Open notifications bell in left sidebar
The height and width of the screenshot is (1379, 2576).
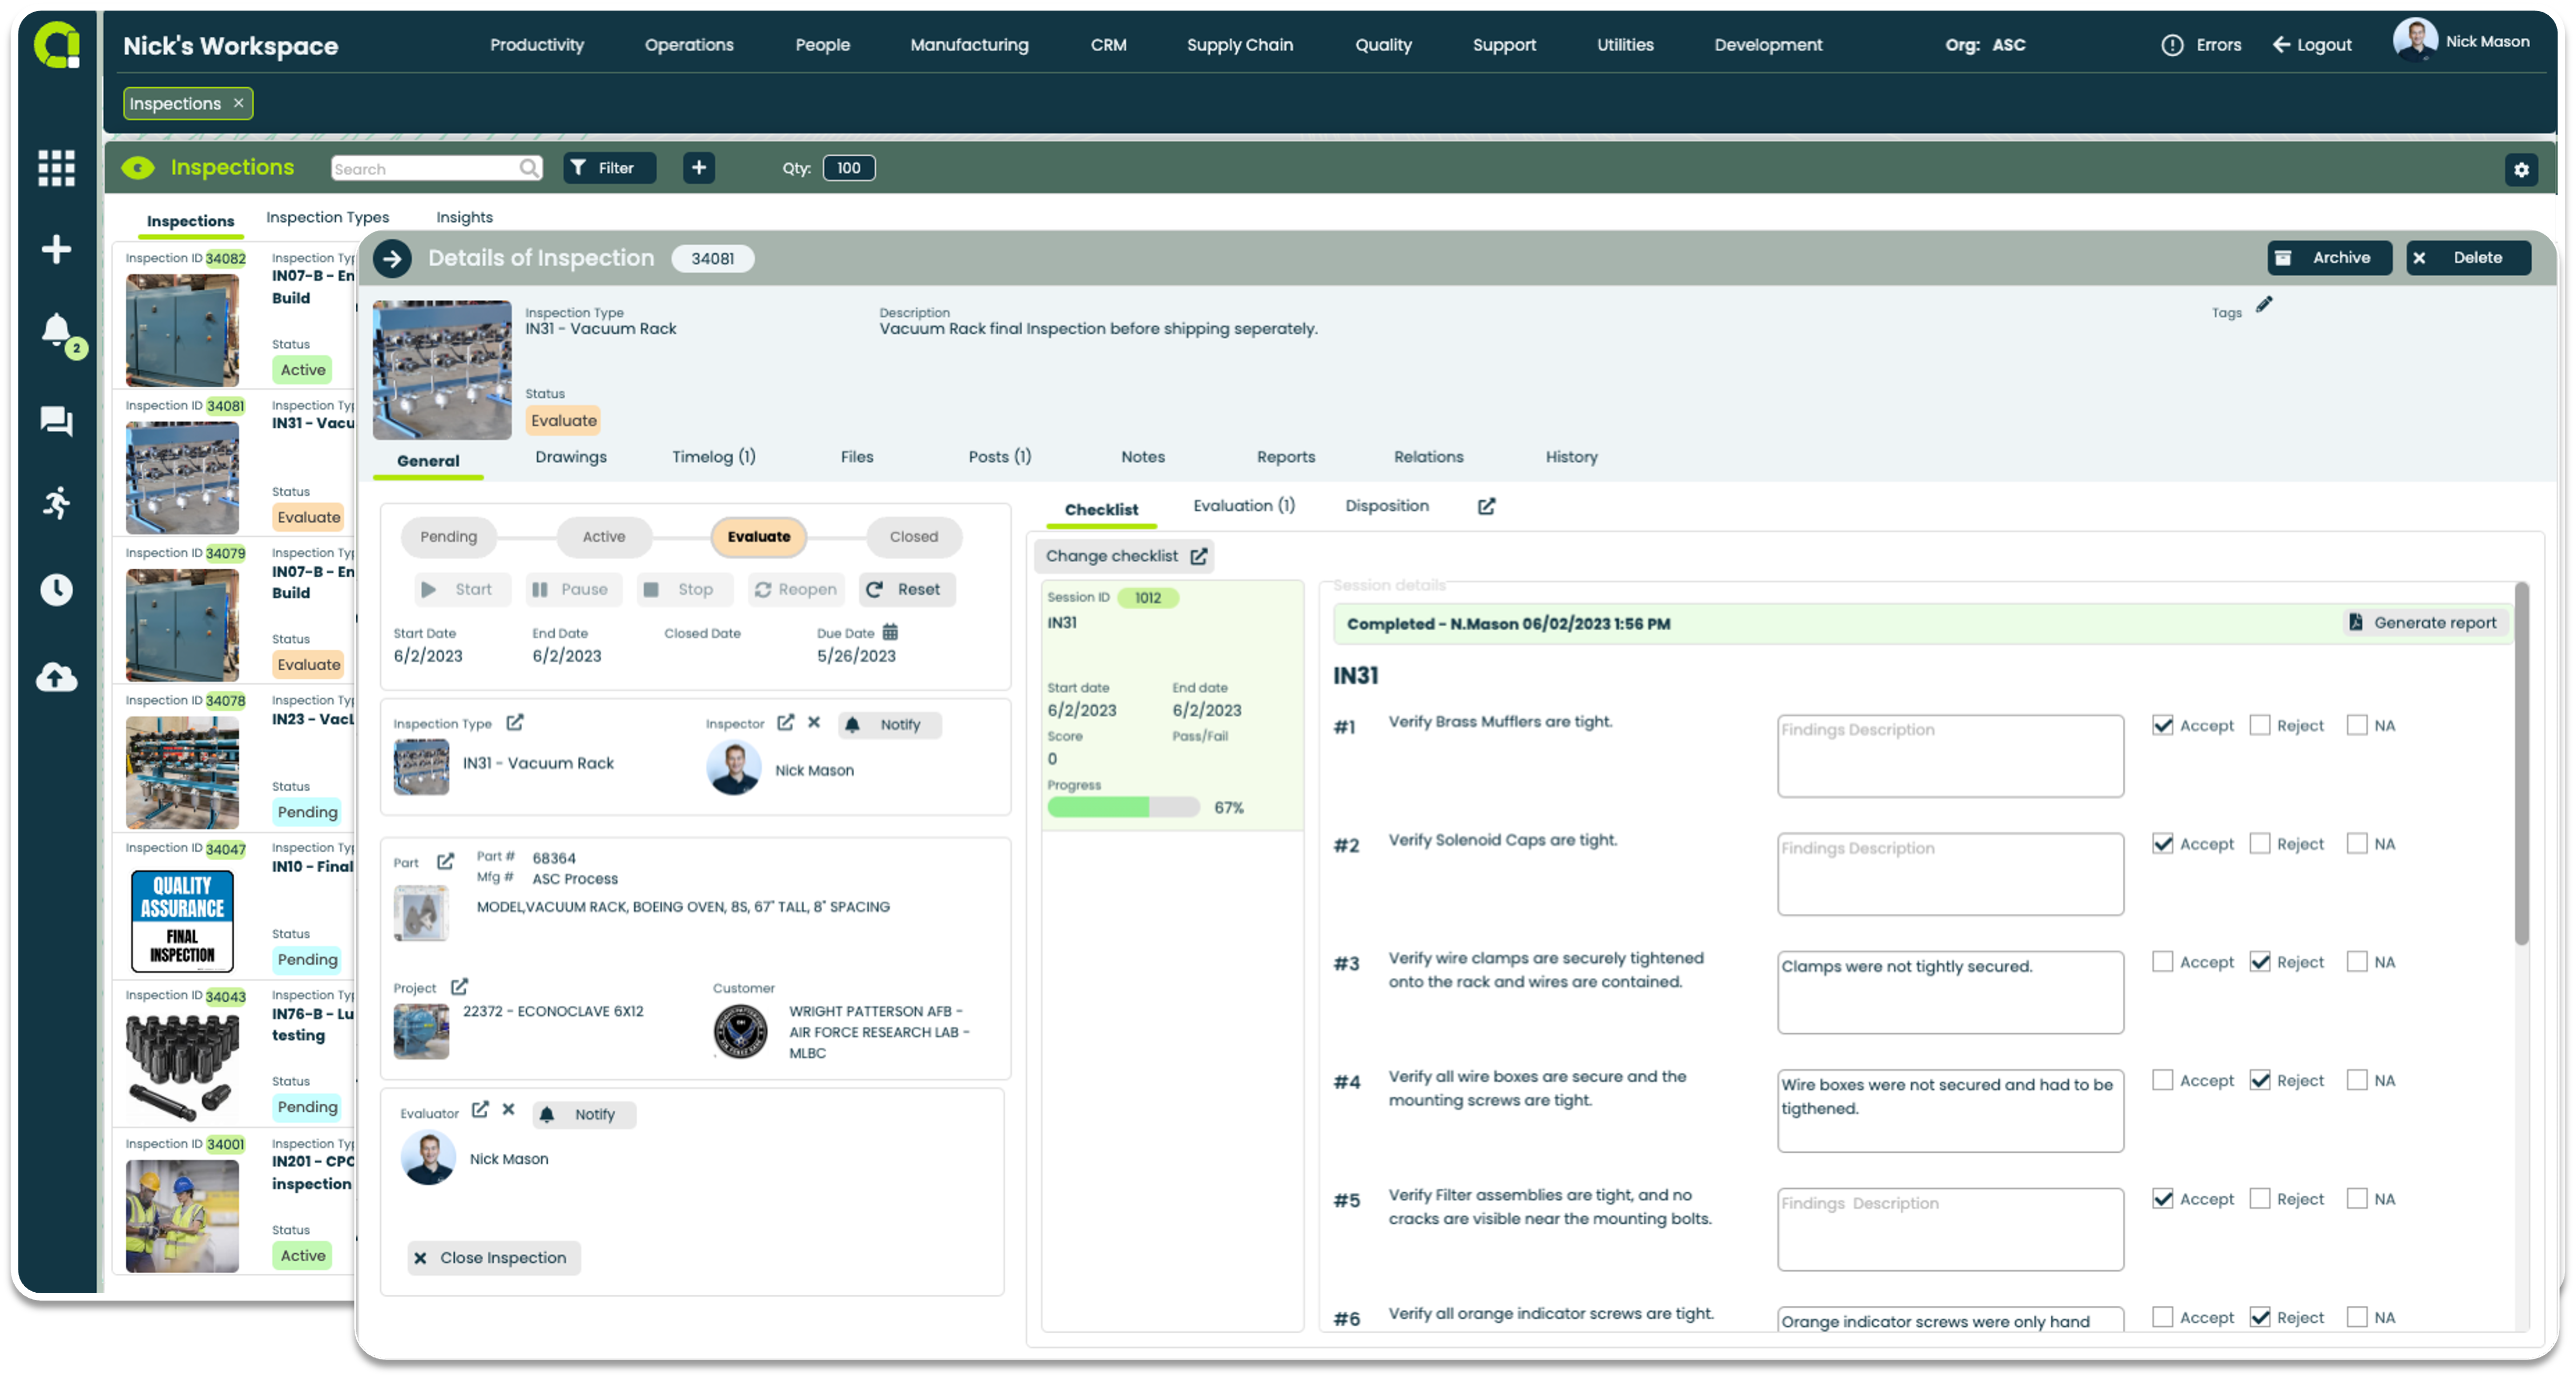click(x=56, y=330)
